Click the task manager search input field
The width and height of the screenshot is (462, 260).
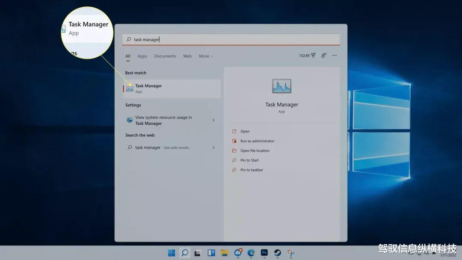(x=231, y=39)
